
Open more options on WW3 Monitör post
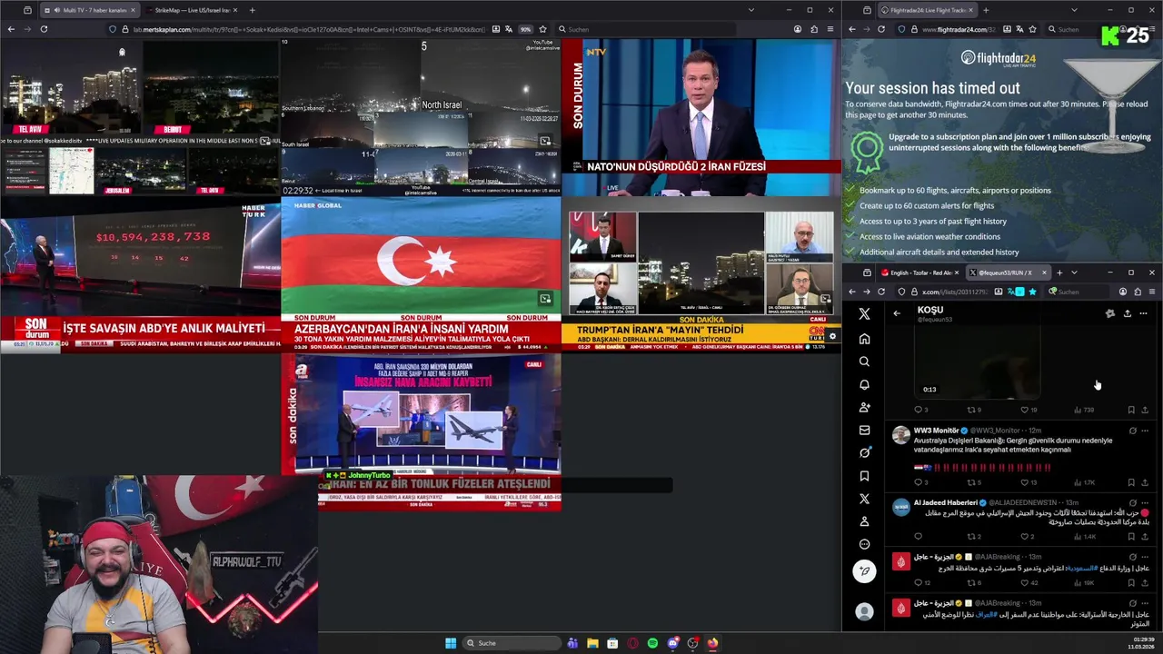pos(1145,431)
